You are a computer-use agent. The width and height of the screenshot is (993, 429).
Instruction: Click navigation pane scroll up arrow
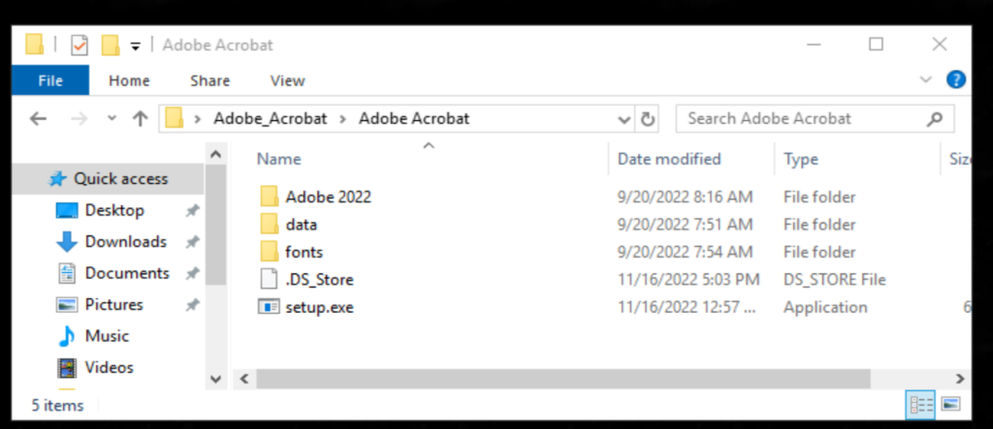[x=215, y=154]
